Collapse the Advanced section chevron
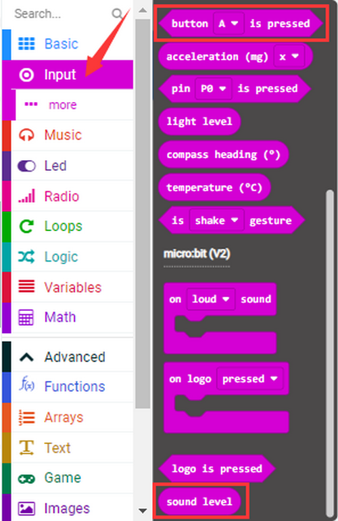The width and height of the screenshot is (338, 521). pyautogui.click(x=26, y=357)
